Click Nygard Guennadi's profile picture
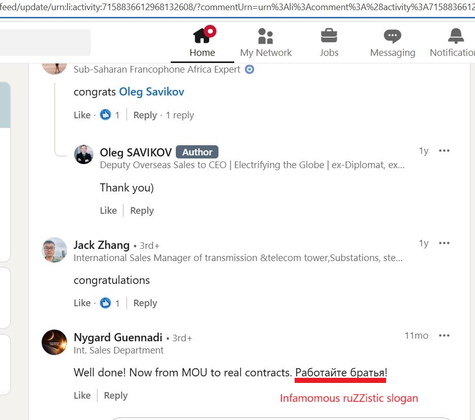The width and height of the screenshot is (475, 420). click(x=54, y=342)
